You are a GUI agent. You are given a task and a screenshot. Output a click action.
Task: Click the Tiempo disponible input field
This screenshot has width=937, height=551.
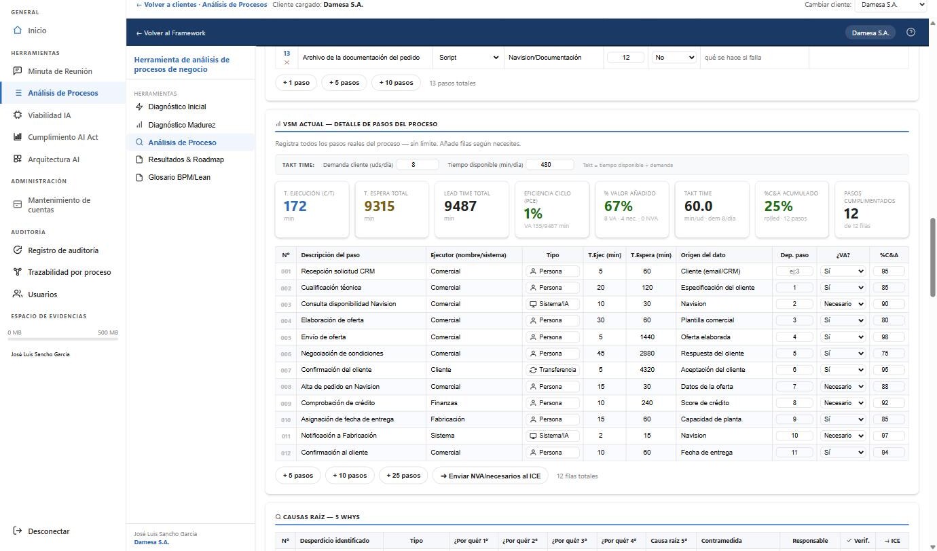pos(550,165)
